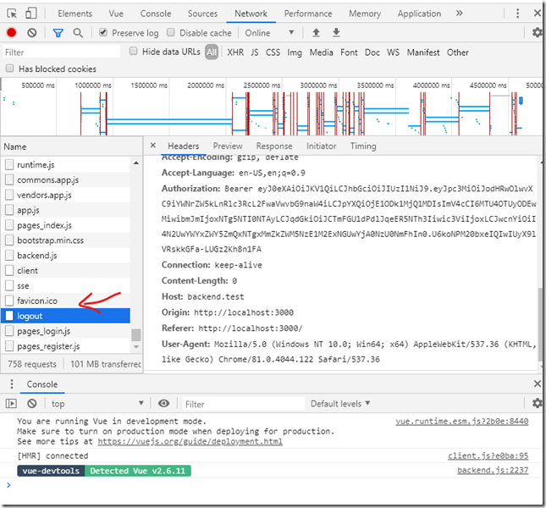This screenshot has width=546, height=508.
Task: Select the bootstrap.min.css request
Action: (66, 240)
